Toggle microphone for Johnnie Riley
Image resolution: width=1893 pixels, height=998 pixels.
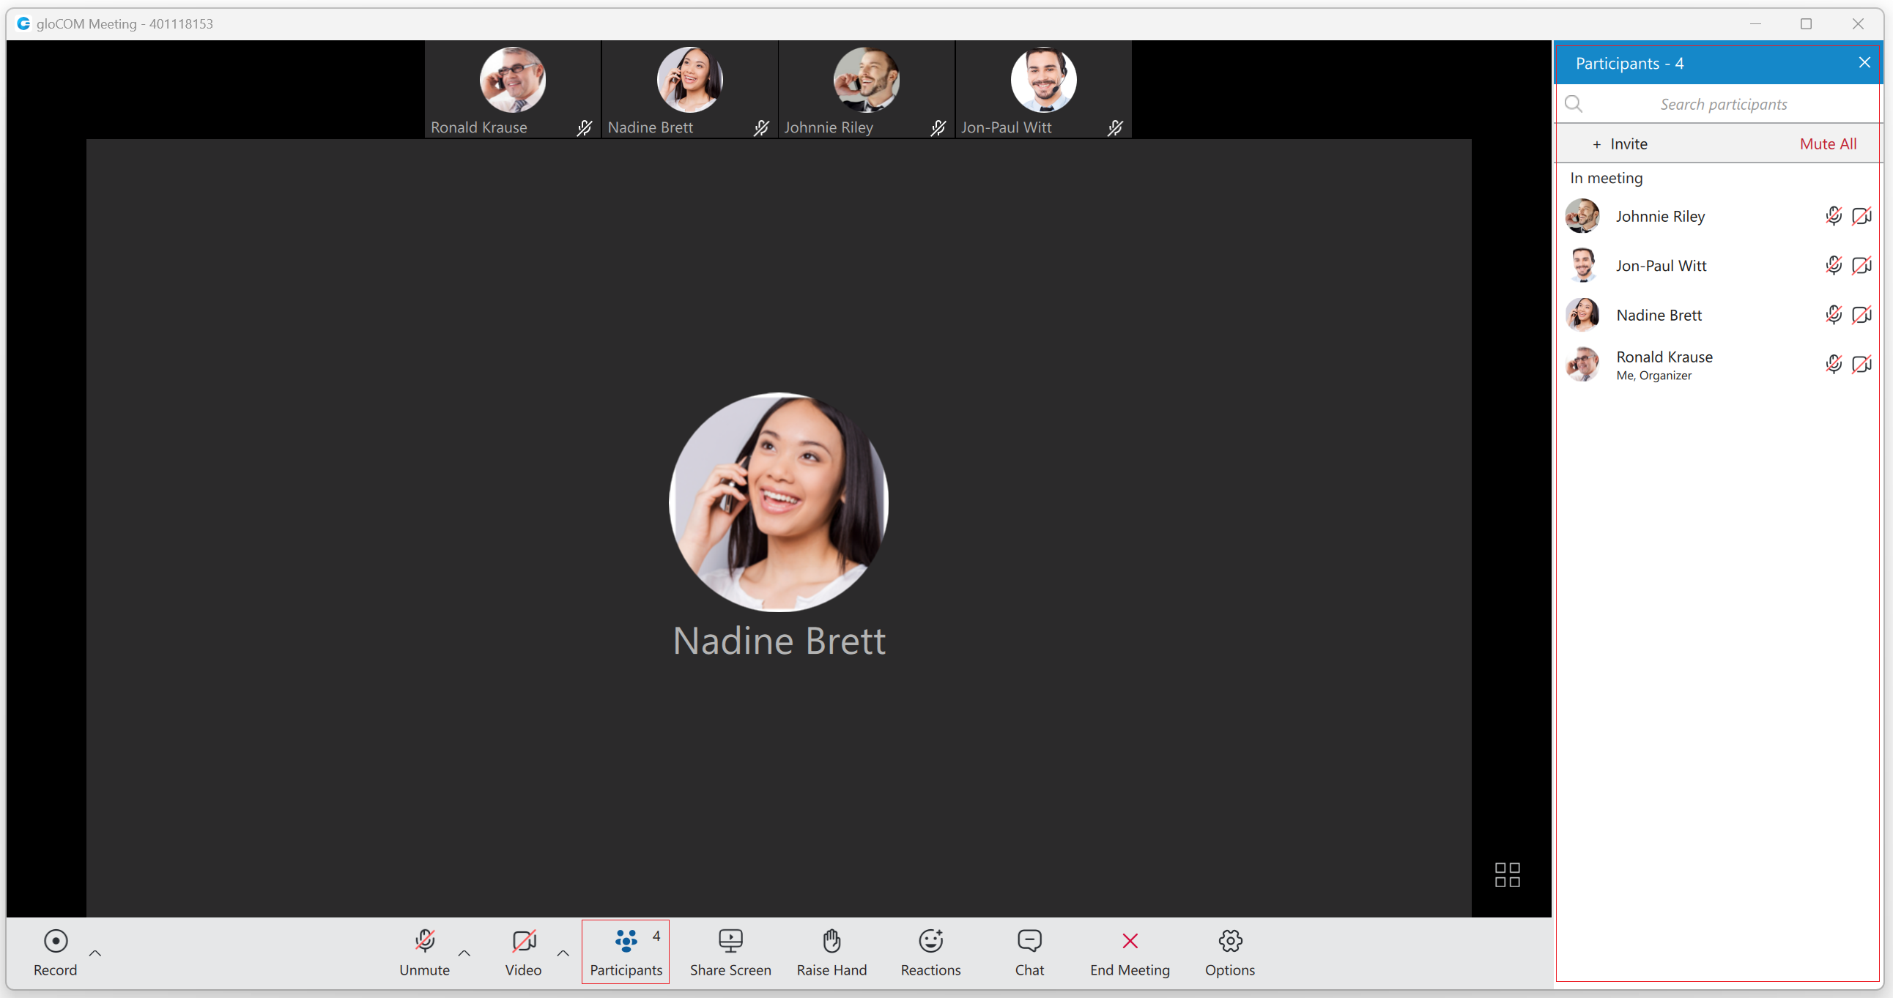pyautogui.click(x=1831, y=215)
